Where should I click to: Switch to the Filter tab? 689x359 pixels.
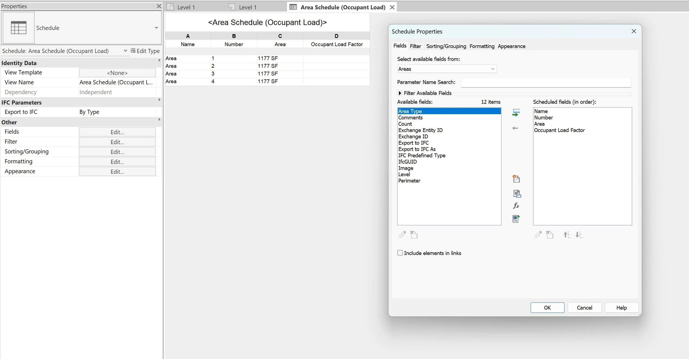[415, 46]
